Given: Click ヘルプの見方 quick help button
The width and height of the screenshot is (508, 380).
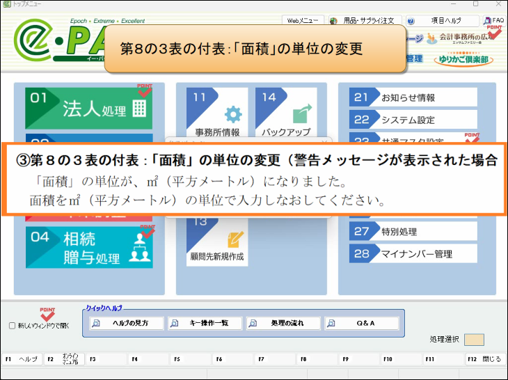Looking at the screenshot, I should pos(127,323).
